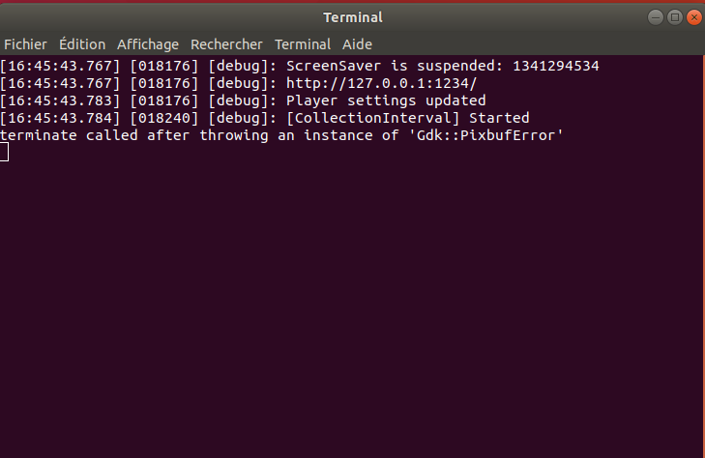Open the Fichier menu

click(25, 44)
